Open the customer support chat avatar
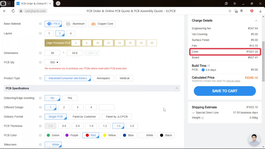The height and width of the screenshot is (149, 265). point(254,140)
